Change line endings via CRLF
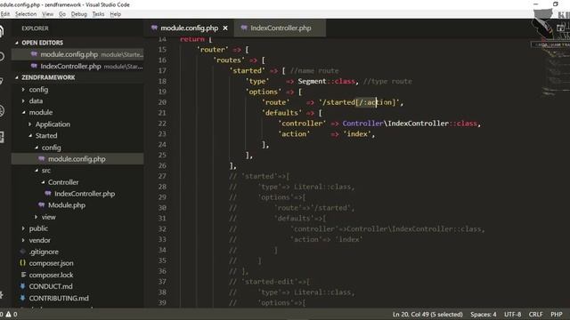The width and height of the screenshot is (570, 320). pos(536,314)
